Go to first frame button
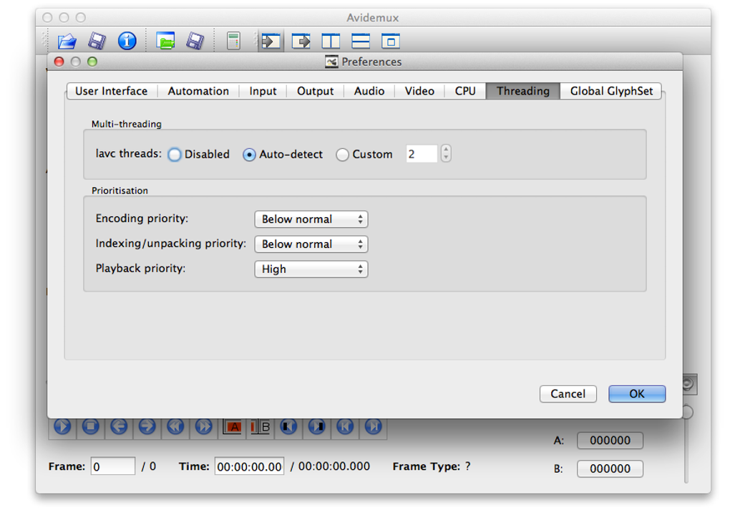The width and height of the screenshot is (730, 510). click(345, 426)
